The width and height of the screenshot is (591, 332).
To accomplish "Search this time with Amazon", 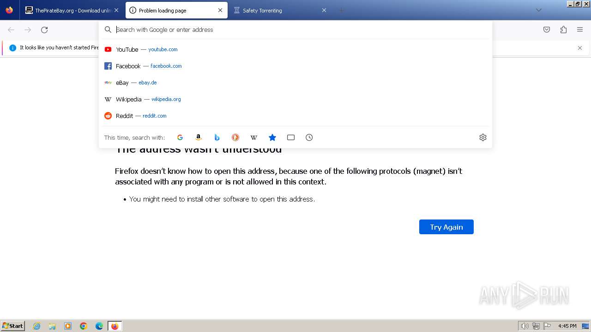I will [199, 137].
